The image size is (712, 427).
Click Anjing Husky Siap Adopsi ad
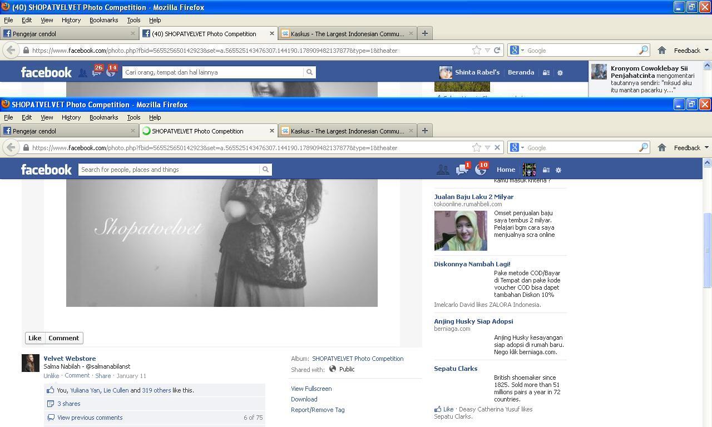(473, 321)
